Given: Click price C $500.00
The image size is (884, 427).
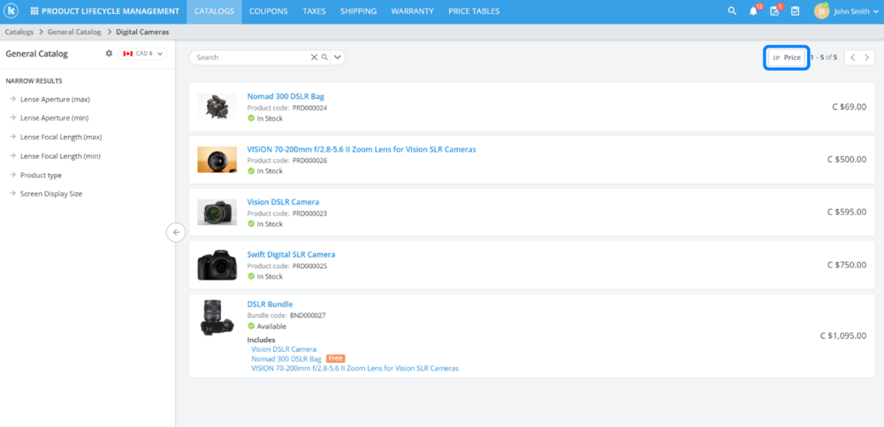Looking at the screenshot, I should tap(847, 159).
